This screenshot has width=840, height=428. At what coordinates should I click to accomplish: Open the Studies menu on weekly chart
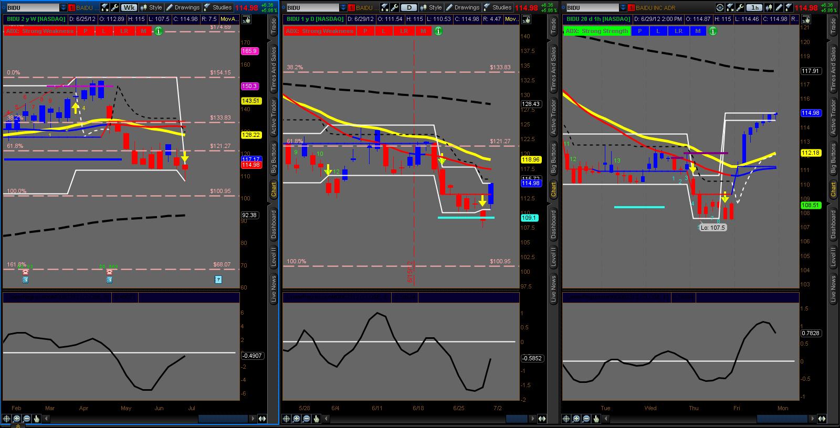pos(217,7)
